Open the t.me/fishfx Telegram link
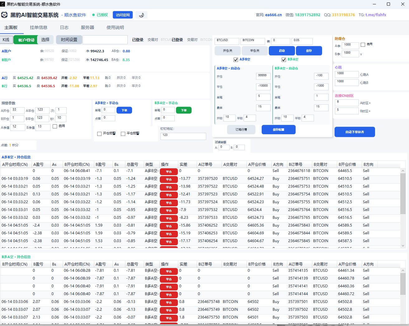409x326 pixels. [x=376, y=15]
